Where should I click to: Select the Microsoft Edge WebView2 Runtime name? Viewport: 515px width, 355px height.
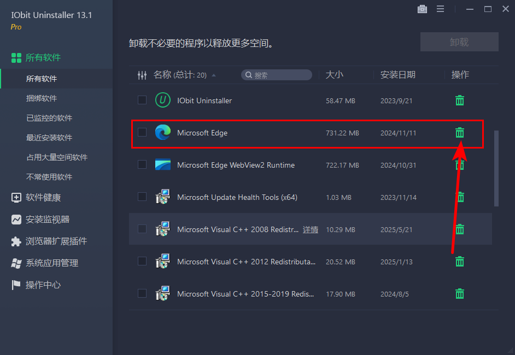(236, 165)
